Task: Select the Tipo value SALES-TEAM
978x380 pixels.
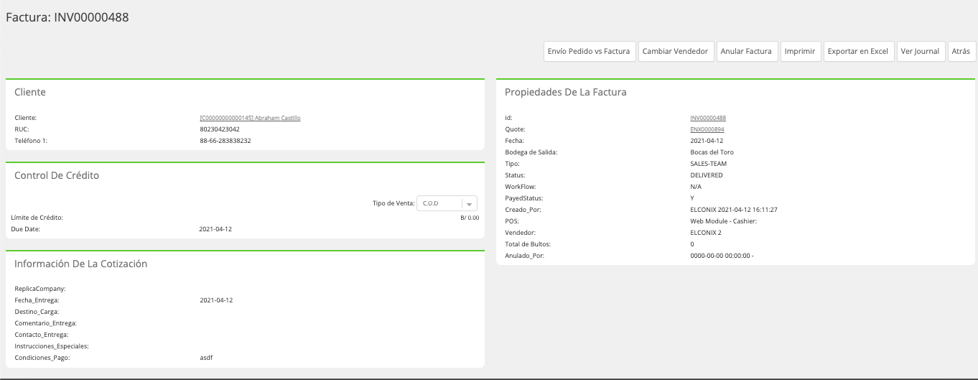Action: [x=708, y=164]
